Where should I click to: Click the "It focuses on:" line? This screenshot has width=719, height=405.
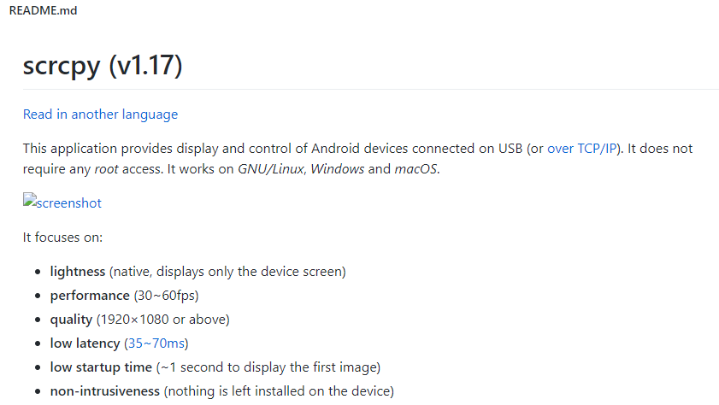[x=62, y=237]
